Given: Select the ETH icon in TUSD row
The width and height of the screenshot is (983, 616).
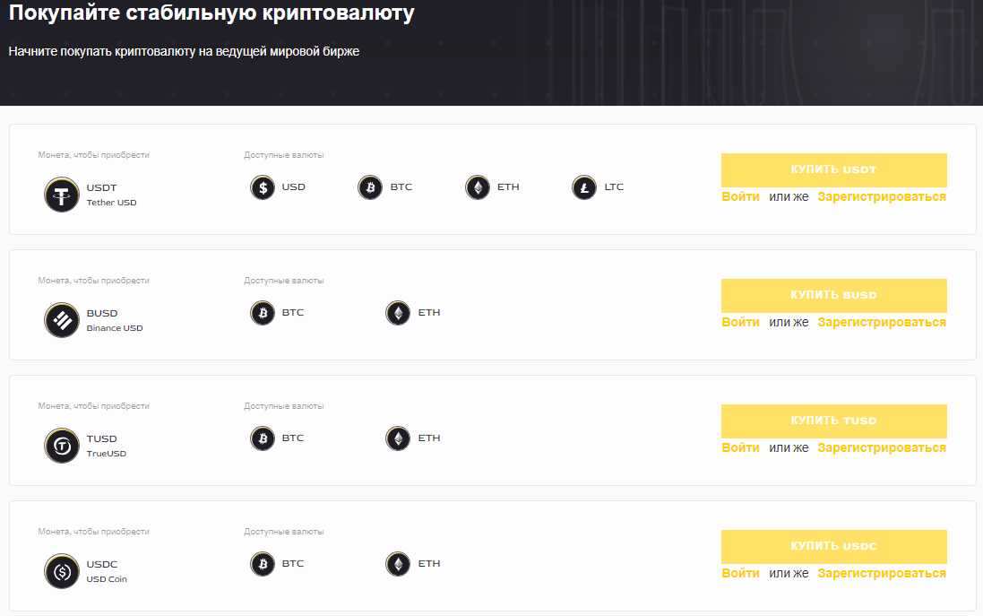Looking at the screenshot, I should (x=397, y=438).
